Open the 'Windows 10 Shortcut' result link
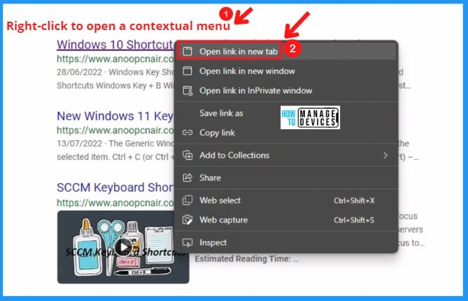 point(115,45)
